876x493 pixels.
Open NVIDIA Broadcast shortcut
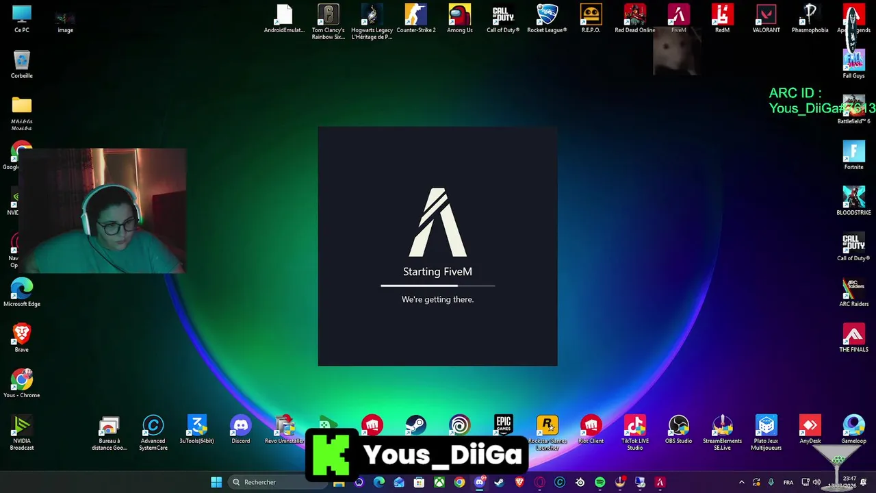coord(22,433)
